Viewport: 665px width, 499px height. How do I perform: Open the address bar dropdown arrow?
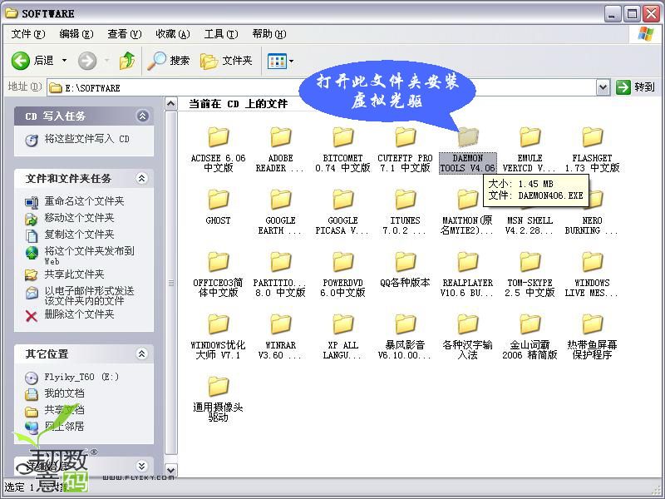tap(603, 88)
